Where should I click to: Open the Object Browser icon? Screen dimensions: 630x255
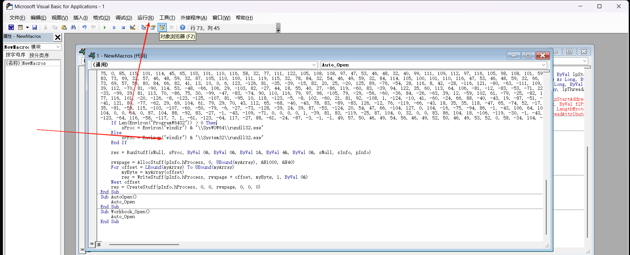162,28
